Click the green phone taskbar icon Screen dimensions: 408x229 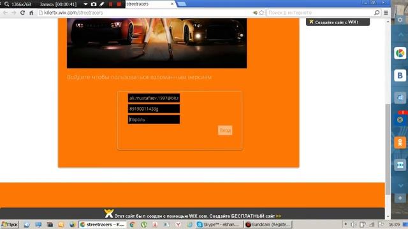point(144,225)
